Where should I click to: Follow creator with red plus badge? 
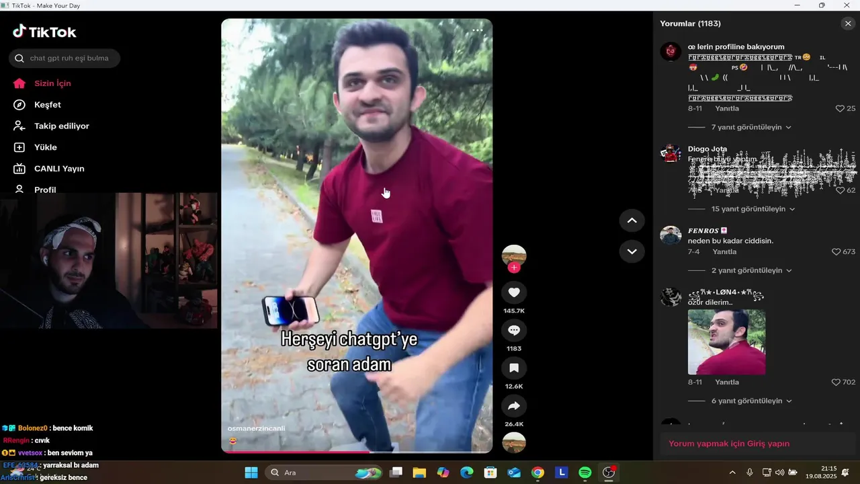tap(514, 268)
